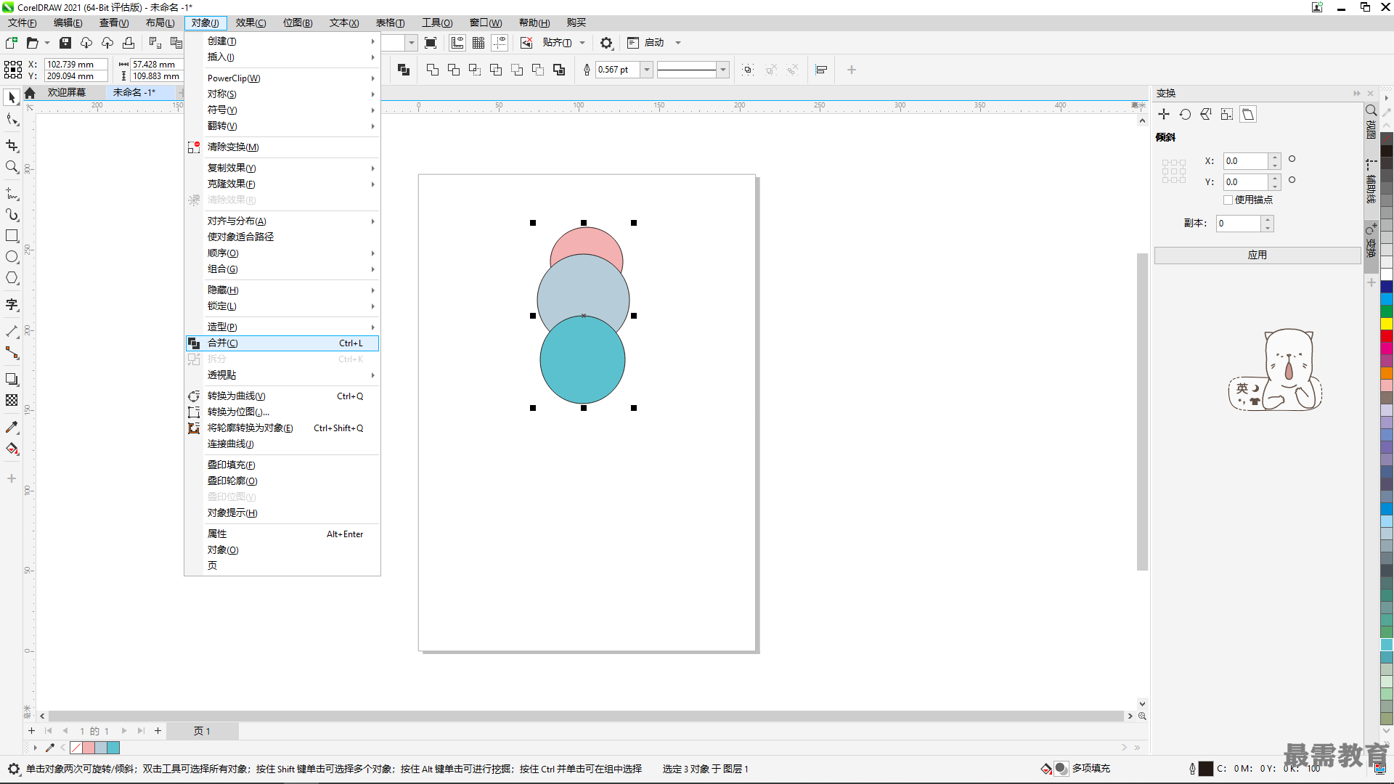Click the 副本 copies field

(x=1239, y=224)
